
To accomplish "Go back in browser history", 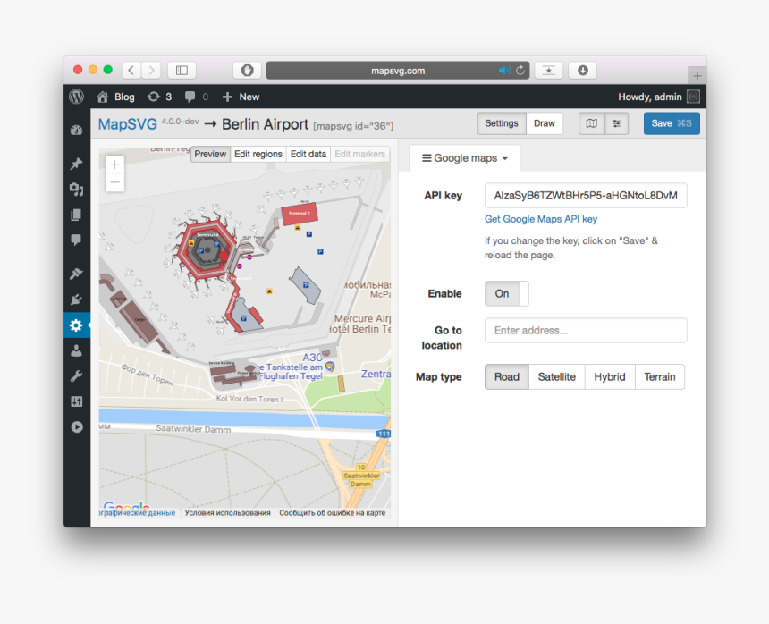I will point(131,70).
